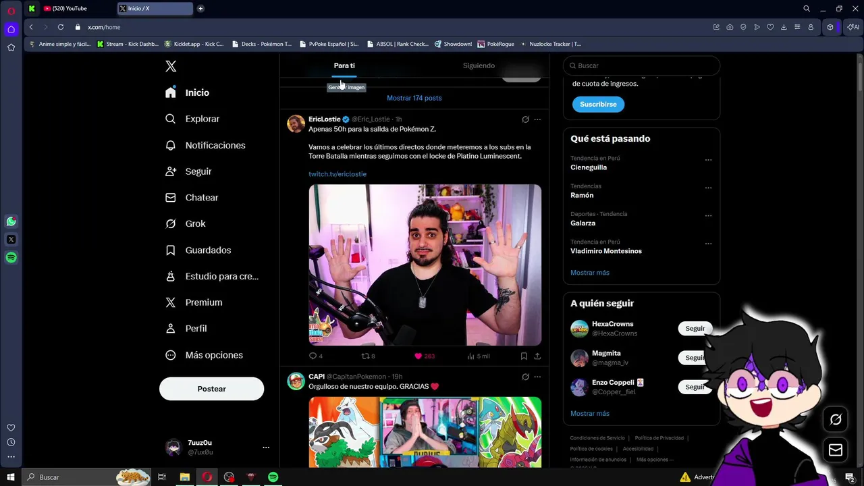The height and width of the screenshot is (486, 864).
Task: Open Spotify from the taskbar
Action: point(273,477)
